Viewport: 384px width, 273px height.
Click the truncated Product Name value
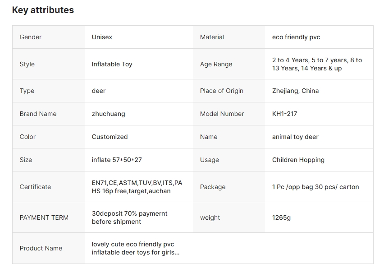tap(135, 248)
